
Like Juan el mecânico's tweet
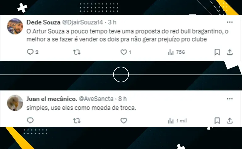[124, 120]
